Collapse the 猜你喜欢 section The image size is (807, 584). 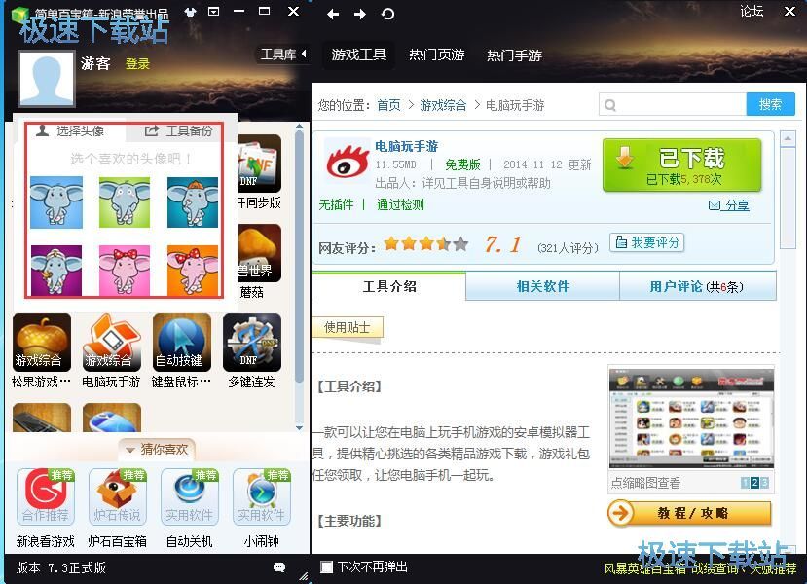tap(157, 449)
